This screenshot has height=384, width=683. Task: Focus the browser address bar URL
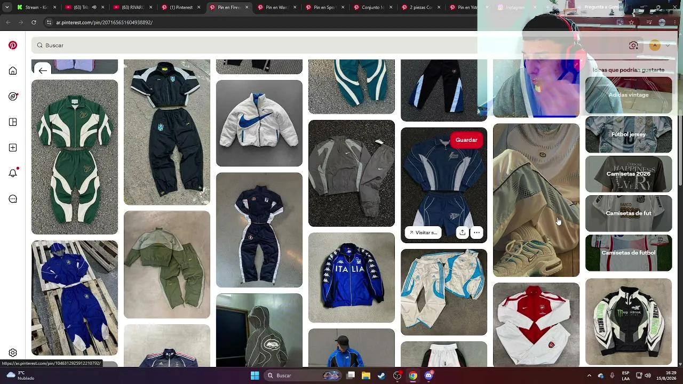pyautogui.click(x=104, y=22)
